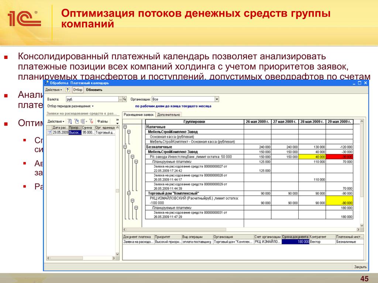Click the yellow 40 000 cell for 28 мая
Screen dimensions: 378x283
[312, 157]
